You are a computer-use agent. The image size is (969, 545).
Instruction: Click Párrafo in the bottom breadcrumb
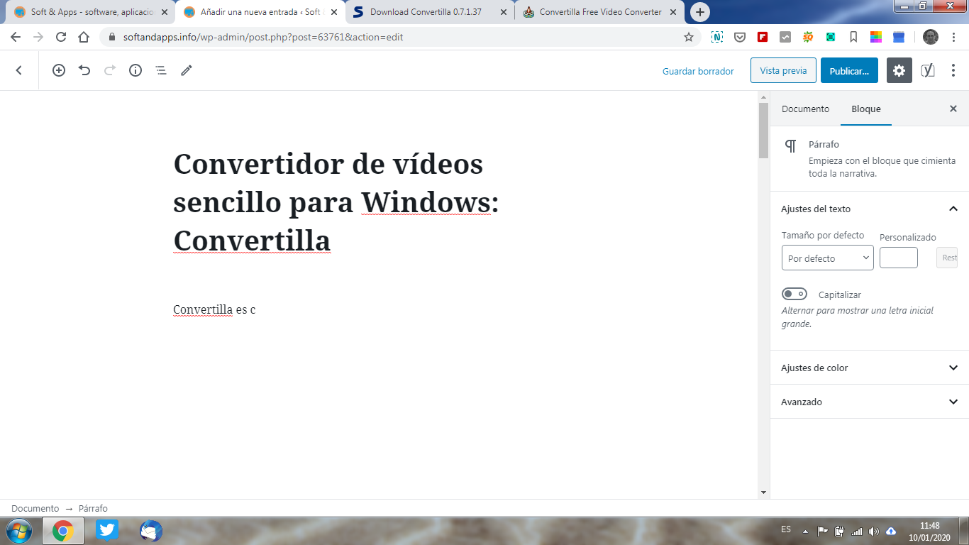93,508
